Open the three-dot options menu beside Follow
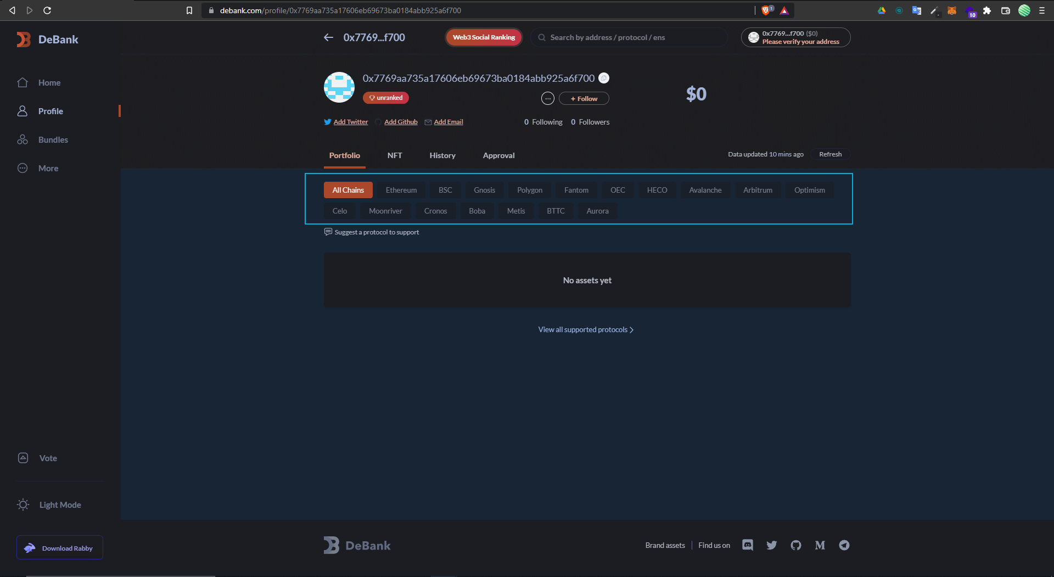Viewport: 1054px width, 577px height. (547, 98)
